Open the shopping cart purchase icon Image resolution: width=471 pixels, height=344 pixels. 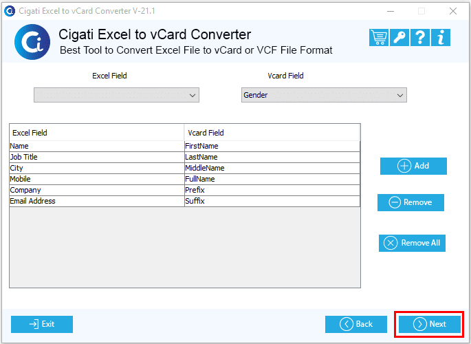coord(378,38)
